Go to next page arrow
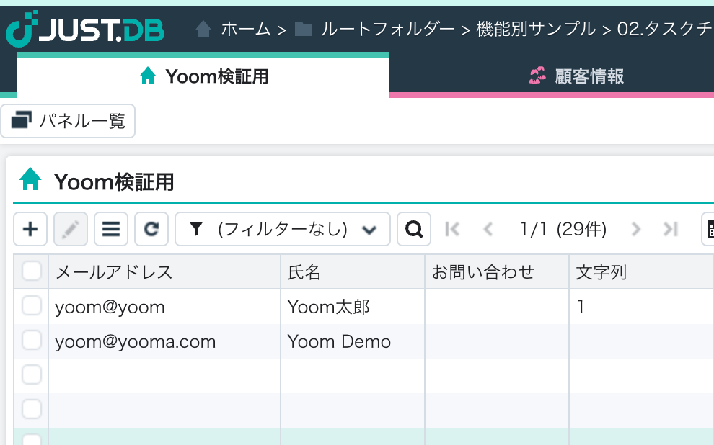The height and width of the screenshot is (445, 714). coord(635,230)
